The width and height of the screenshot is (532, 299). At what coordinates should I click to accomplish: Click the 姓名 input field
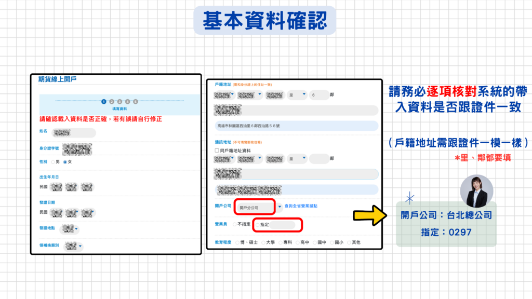[x=74, y=132]
